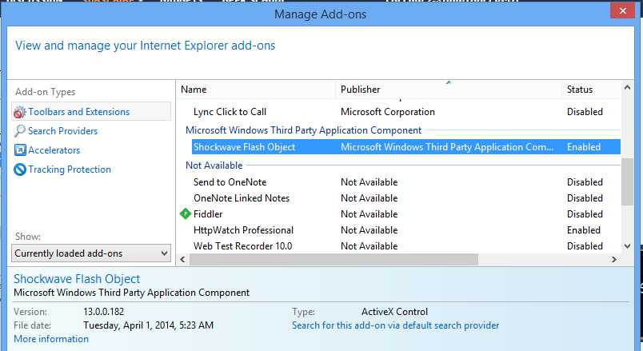Click the Microsoft Windows Third Party Application Component group header
This screenshot has width=643, height=351.
click(x=303, y=130)
